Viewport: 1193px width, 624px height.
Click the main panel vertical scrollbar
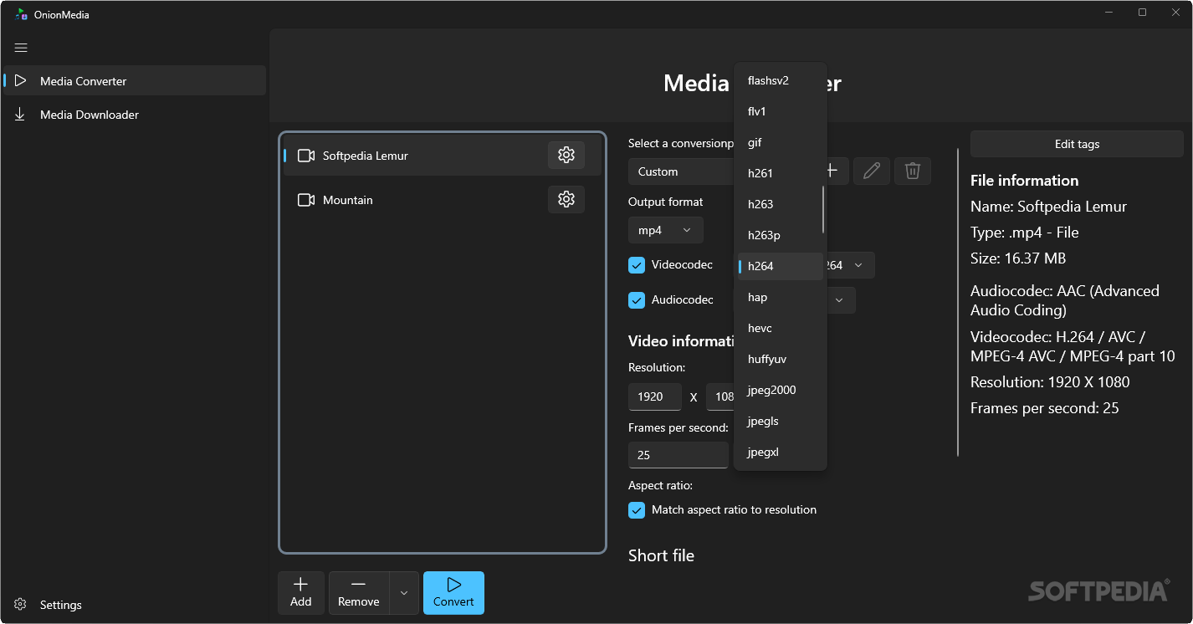click(x=958, y=302)
